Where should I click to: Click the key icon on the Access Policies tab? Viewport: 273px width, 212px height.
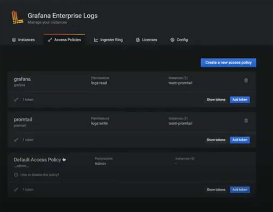pos(49,40)
